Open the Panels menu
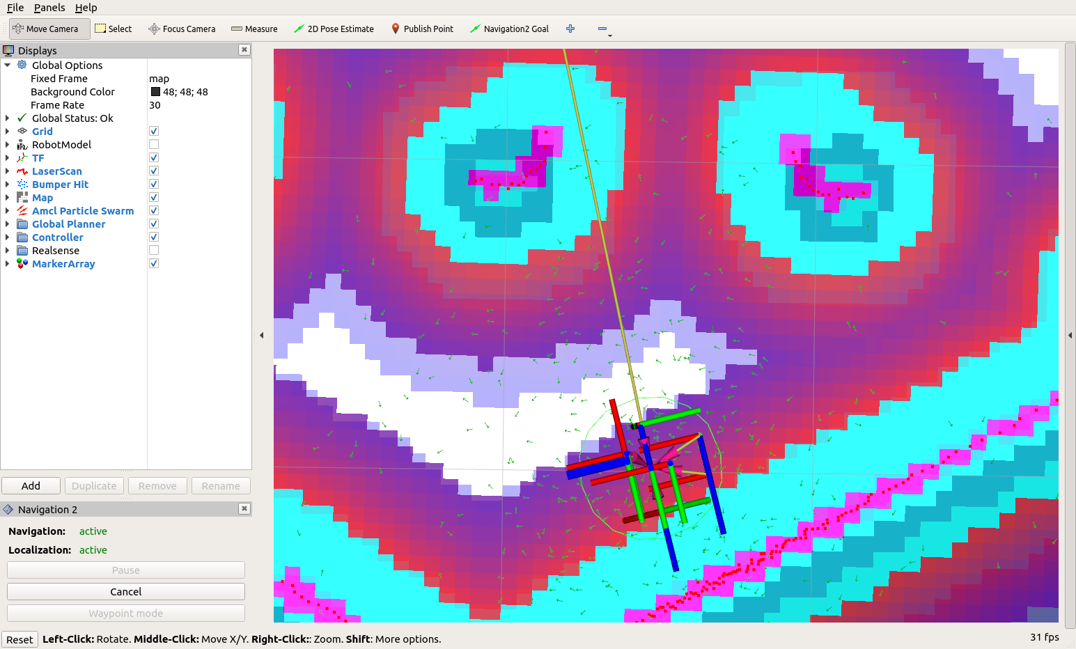Screen dimensions: 1076x649 point(49,8)
